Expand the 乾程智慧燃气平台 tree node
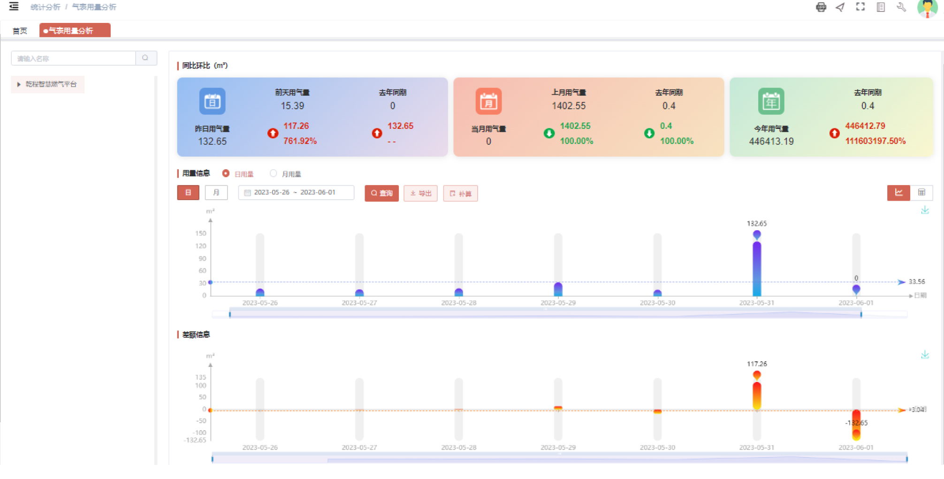This screenshot has width=944, height=479. (19, 84)
